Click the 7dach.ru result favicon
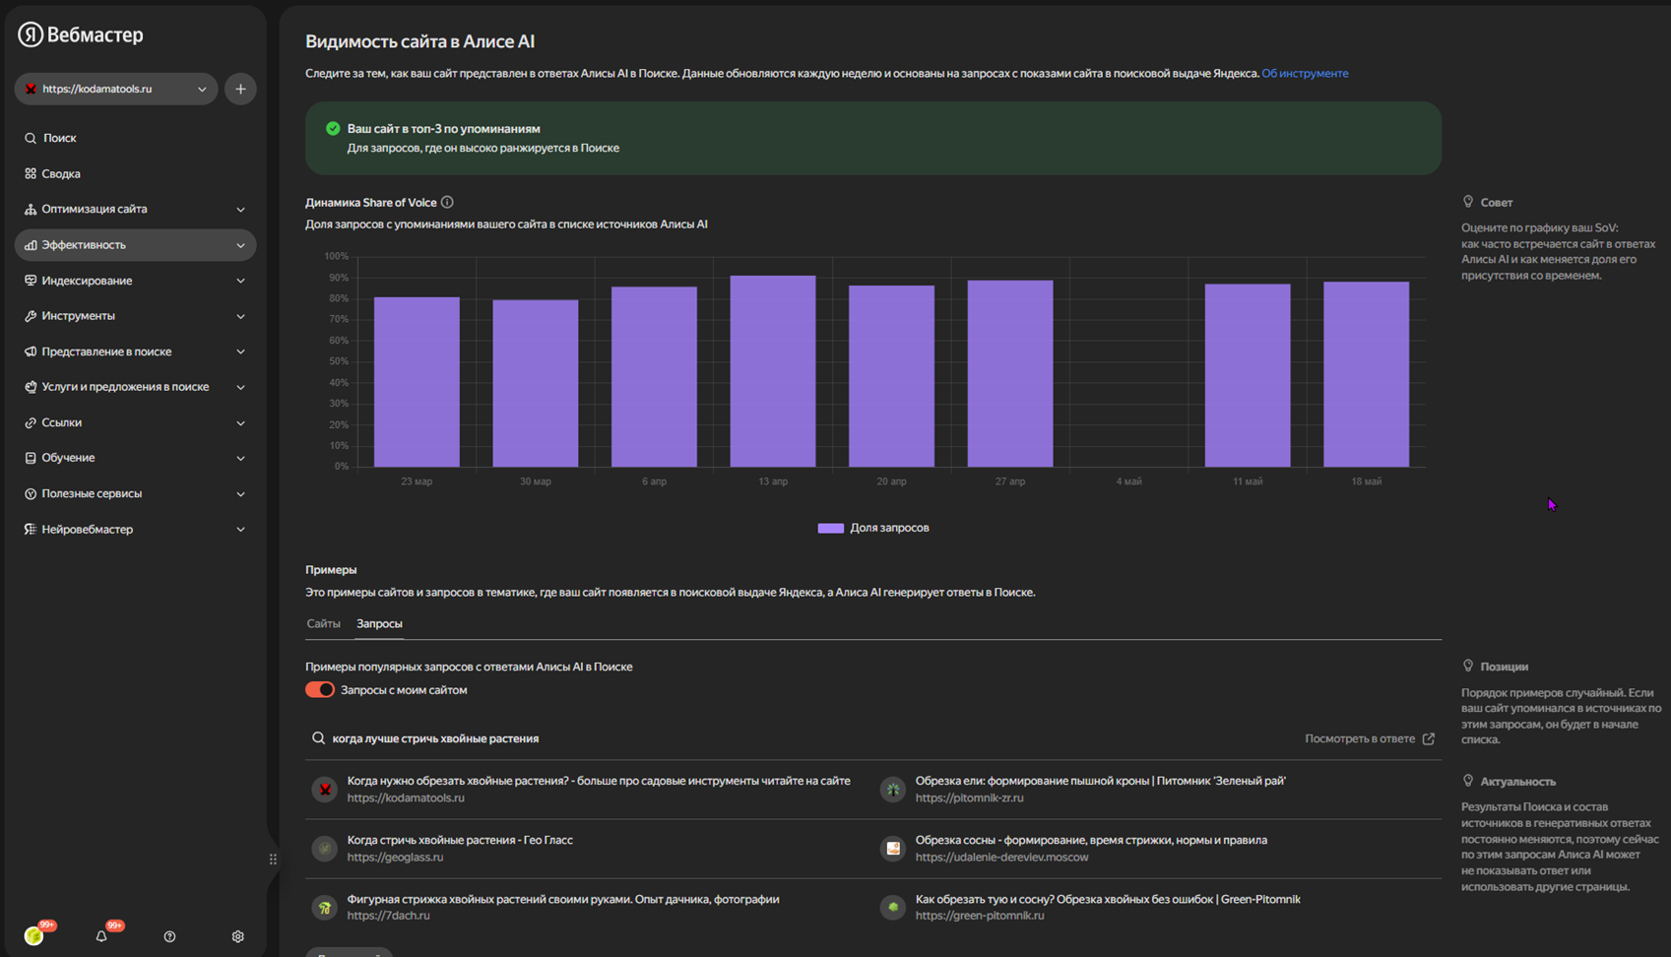Viewport: 1671px width, 957px height. (x=324, y=907)
